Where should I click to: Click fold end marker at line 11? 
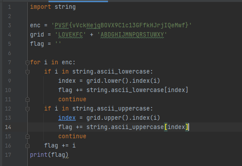tap(27, 100)
